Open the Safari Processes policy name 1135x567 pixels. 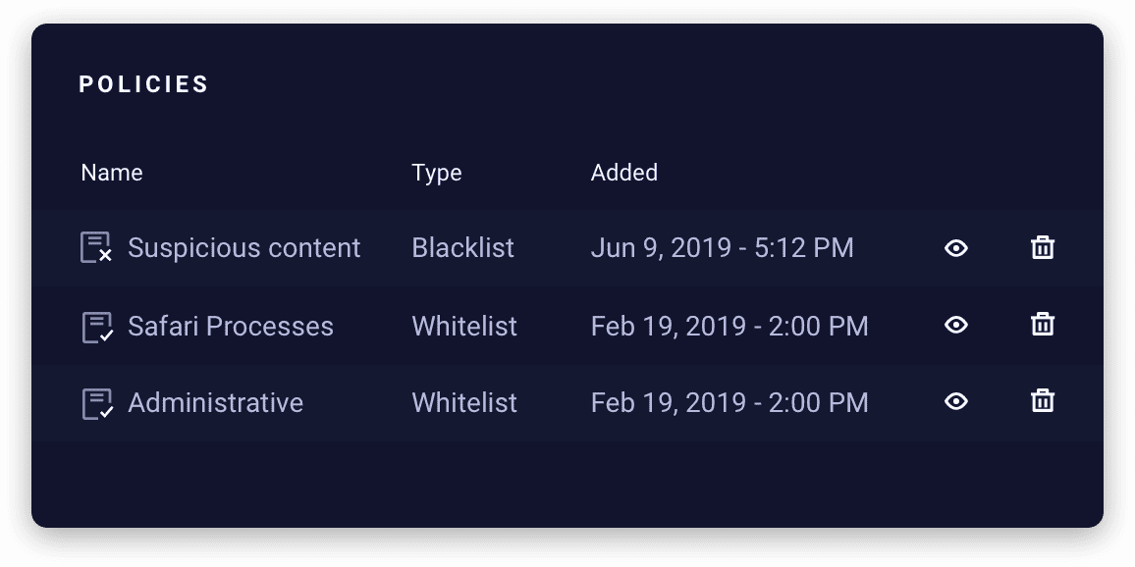(231, 326)
